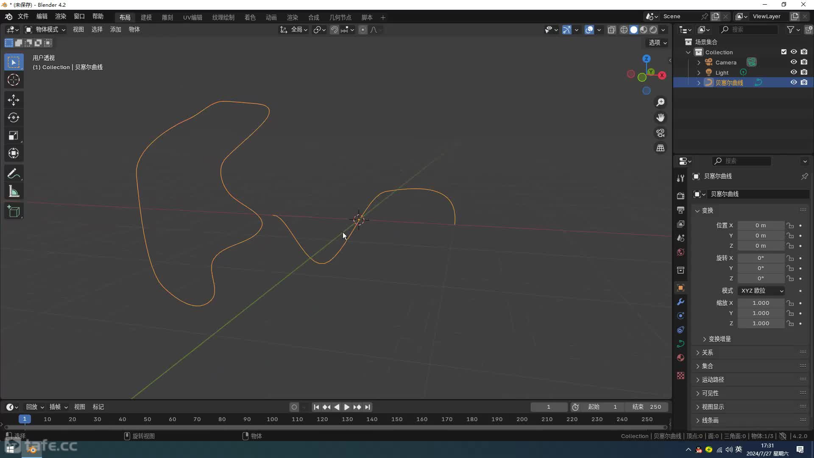The width and height of the screenshot is (814, 458).
Task: Lock the location X field
Action: [790, 226]
